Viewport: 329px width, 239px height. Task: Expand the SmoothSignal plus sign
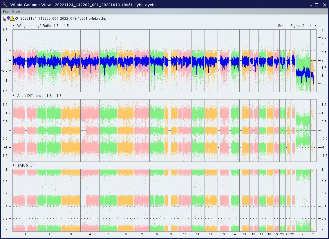click(315, 26)
